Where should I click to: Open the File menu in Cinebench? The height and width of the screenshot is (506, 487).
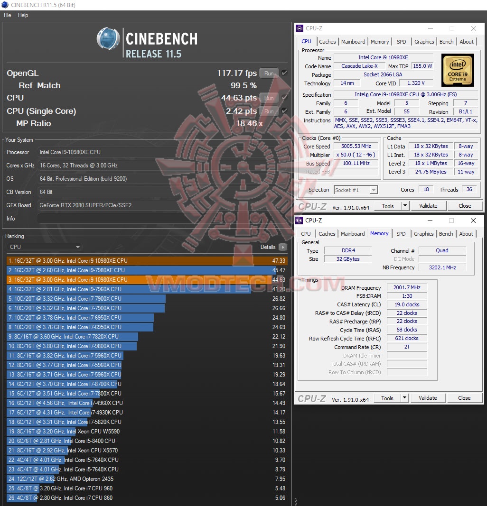(8, 15)
